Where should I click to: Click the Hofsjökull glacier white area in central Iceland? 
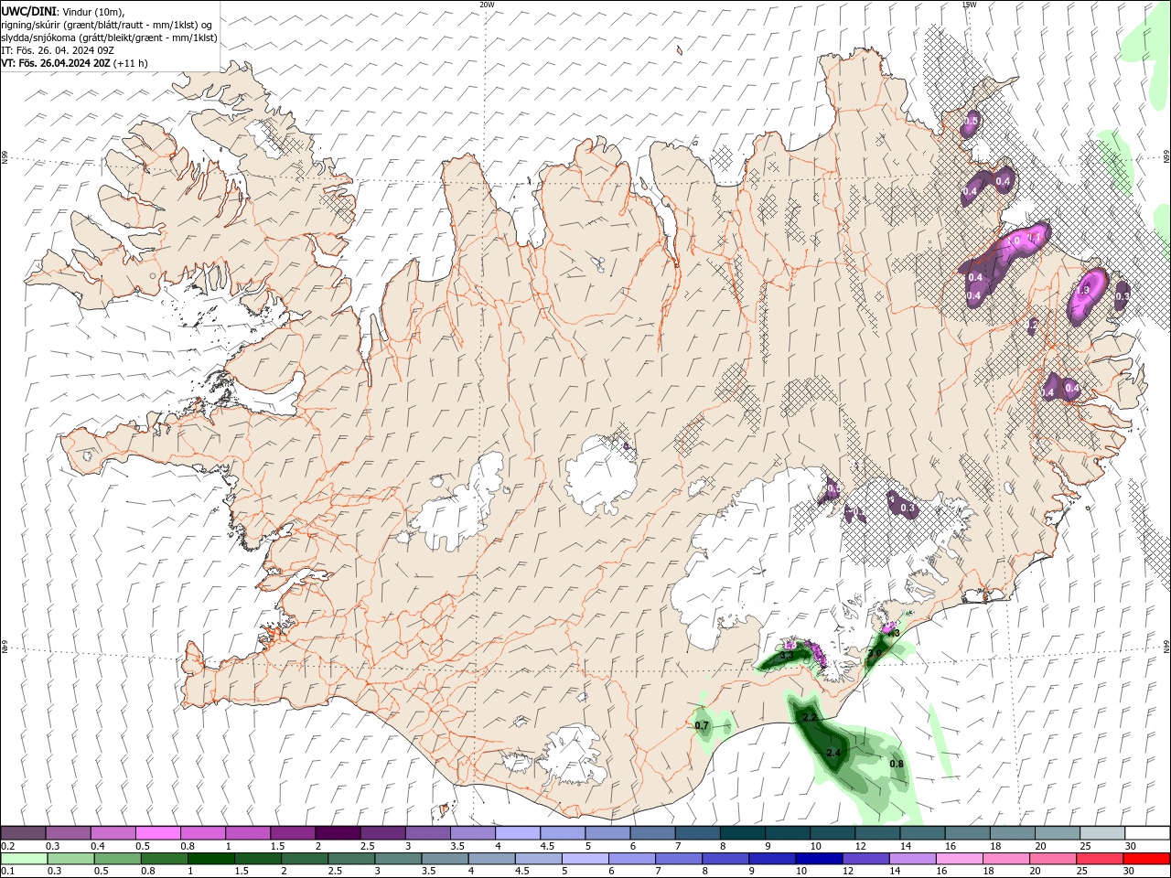click(601, 474)
